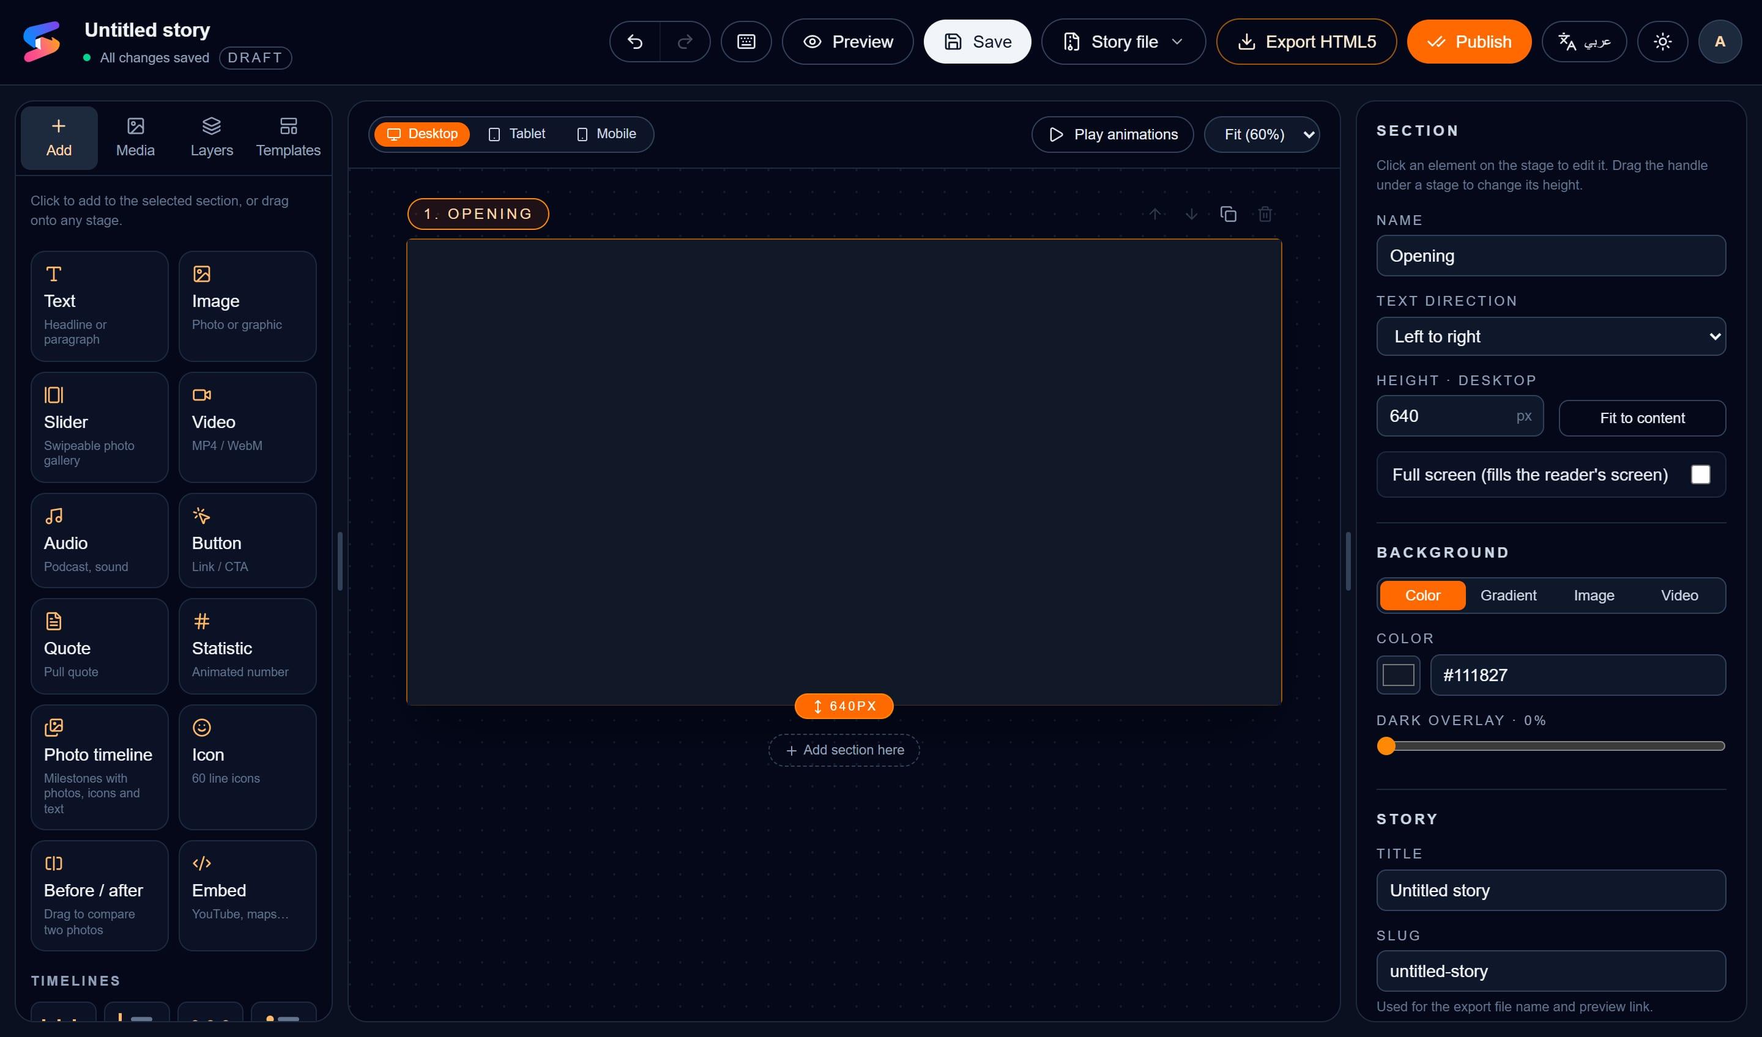Image resolution: width=1762 pixels, height=1037 pixels.
Task: Click Export HTML5 button
Action: click(1306, 42)
